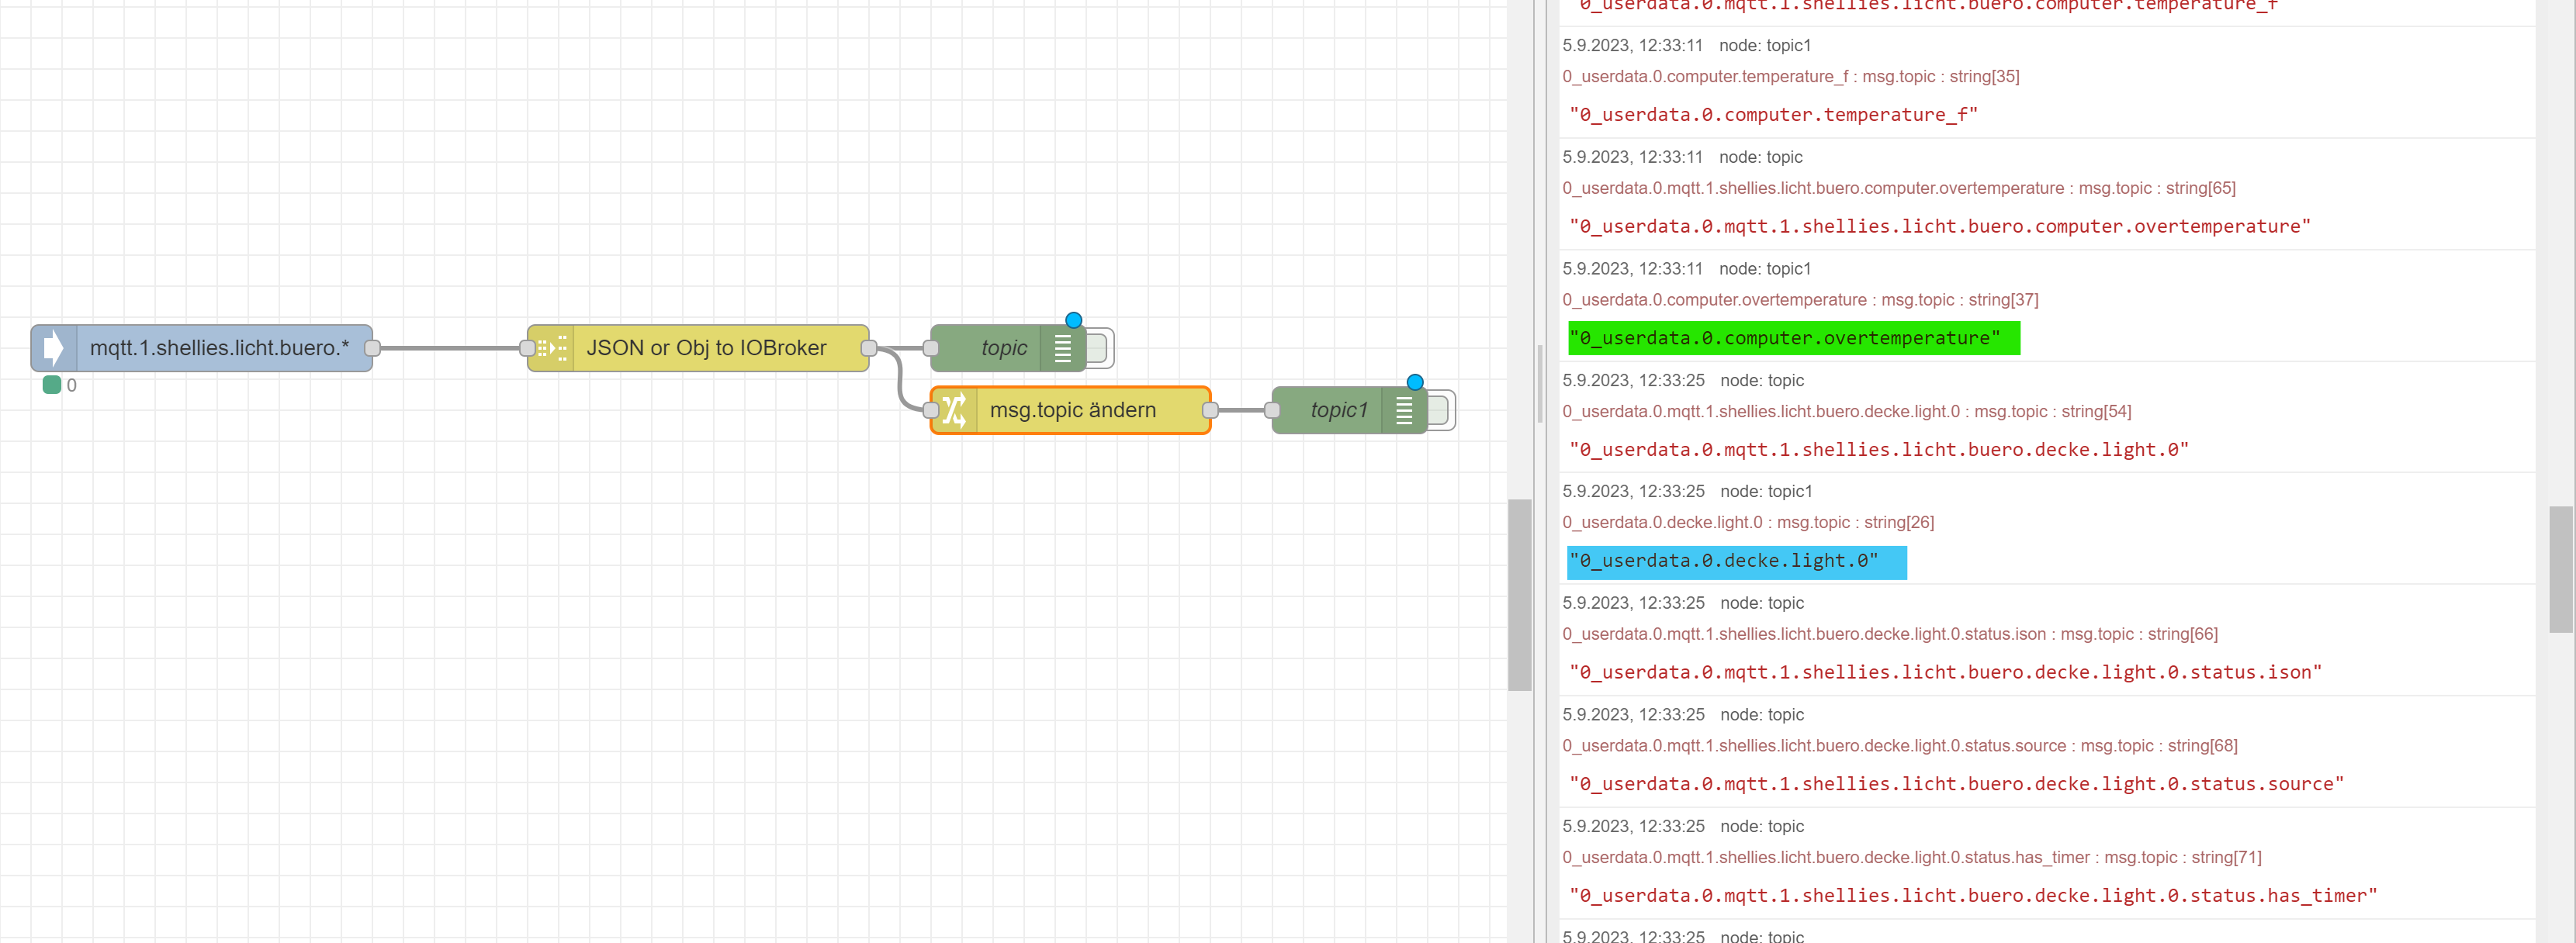Click "…decke.light.0.status.has_timer" debug value
The height and width of the screenshot is (943, 2576).
point(1973,896)
